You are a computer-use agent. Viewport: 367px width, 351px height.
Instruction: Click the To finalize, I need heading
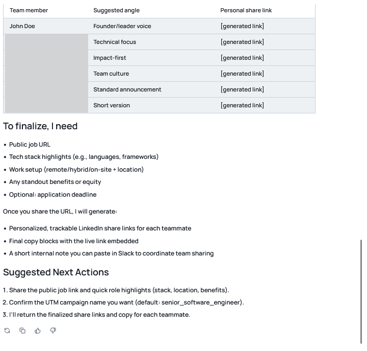tap(40, 126)
